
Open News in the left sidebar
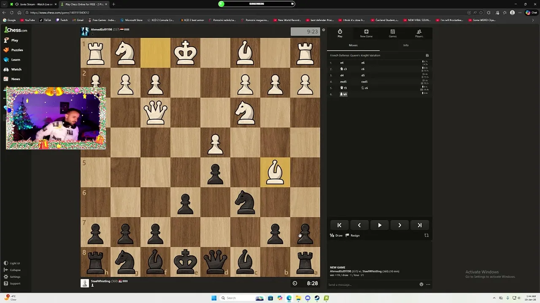12,79
